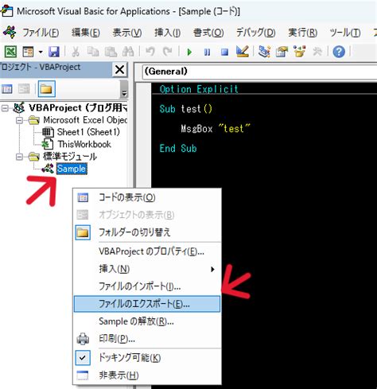Choose ファイルのエクスポート(E)... menu item
The width and height of the screenshot is (377, 389).
coord(147,304)
